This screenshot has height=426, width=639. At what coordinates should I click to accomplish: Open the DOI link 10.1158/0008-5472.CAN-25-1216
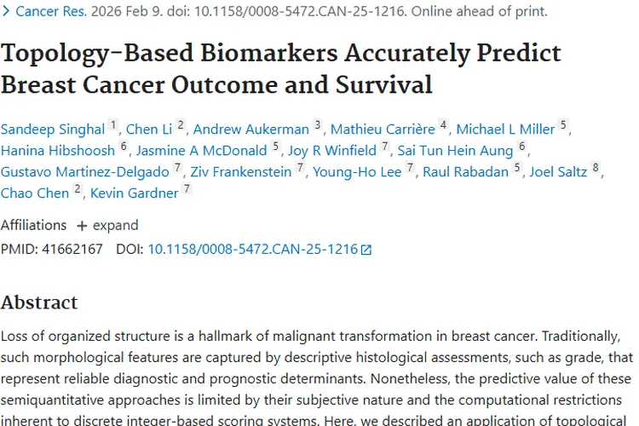[x=252, y=250]
